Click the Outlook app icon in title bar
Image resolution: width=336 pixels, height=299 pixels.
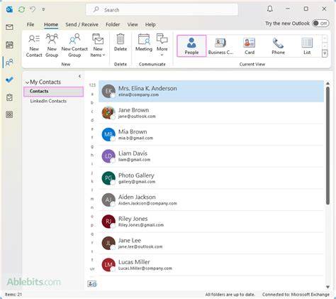click(9, 9)
